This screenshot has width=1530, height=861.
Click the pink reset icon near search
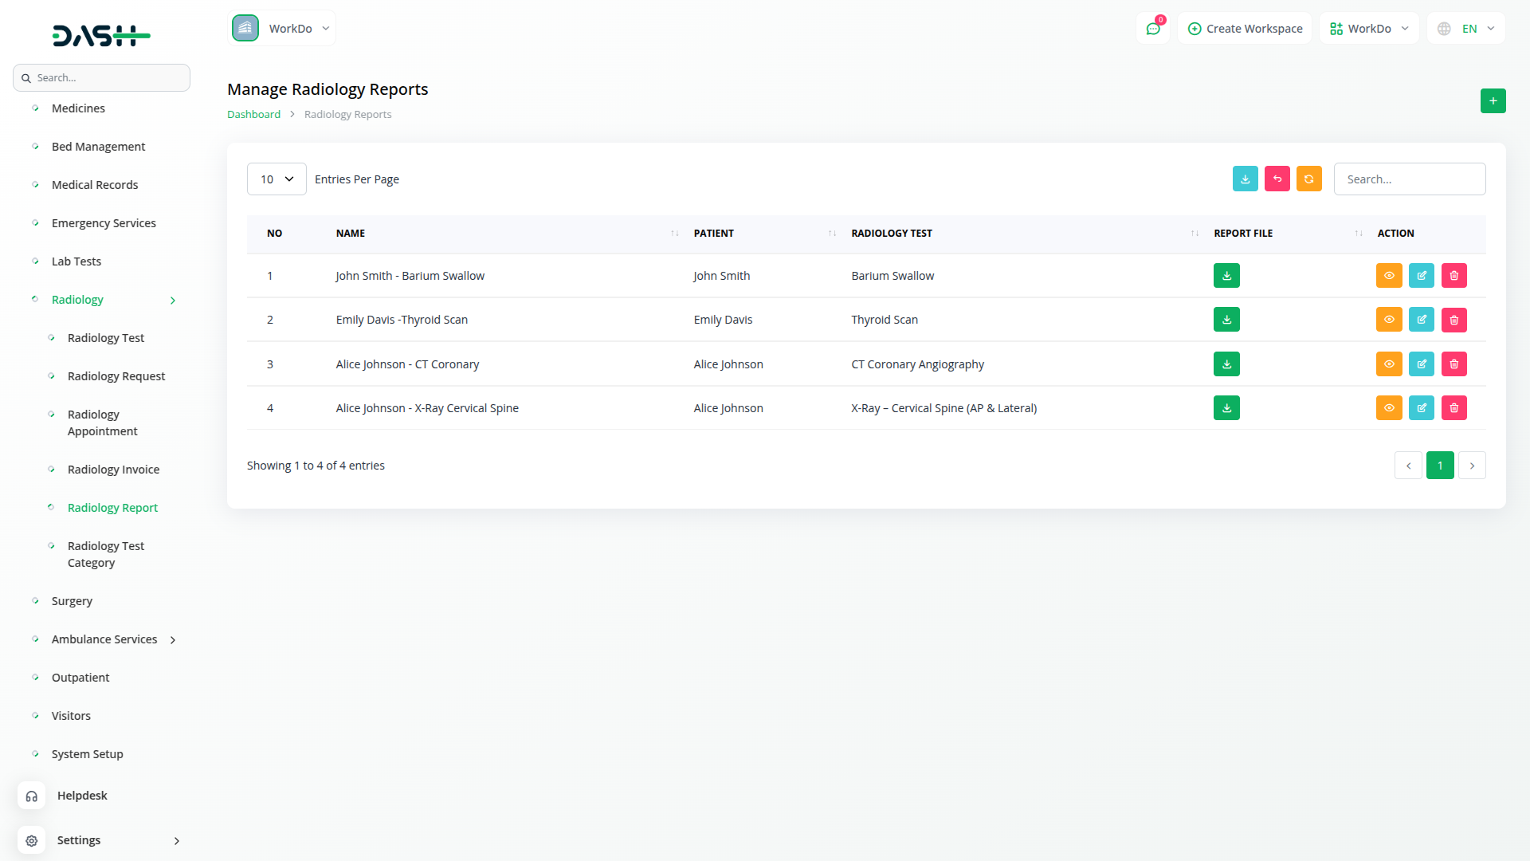click(x=1277, y=179)
